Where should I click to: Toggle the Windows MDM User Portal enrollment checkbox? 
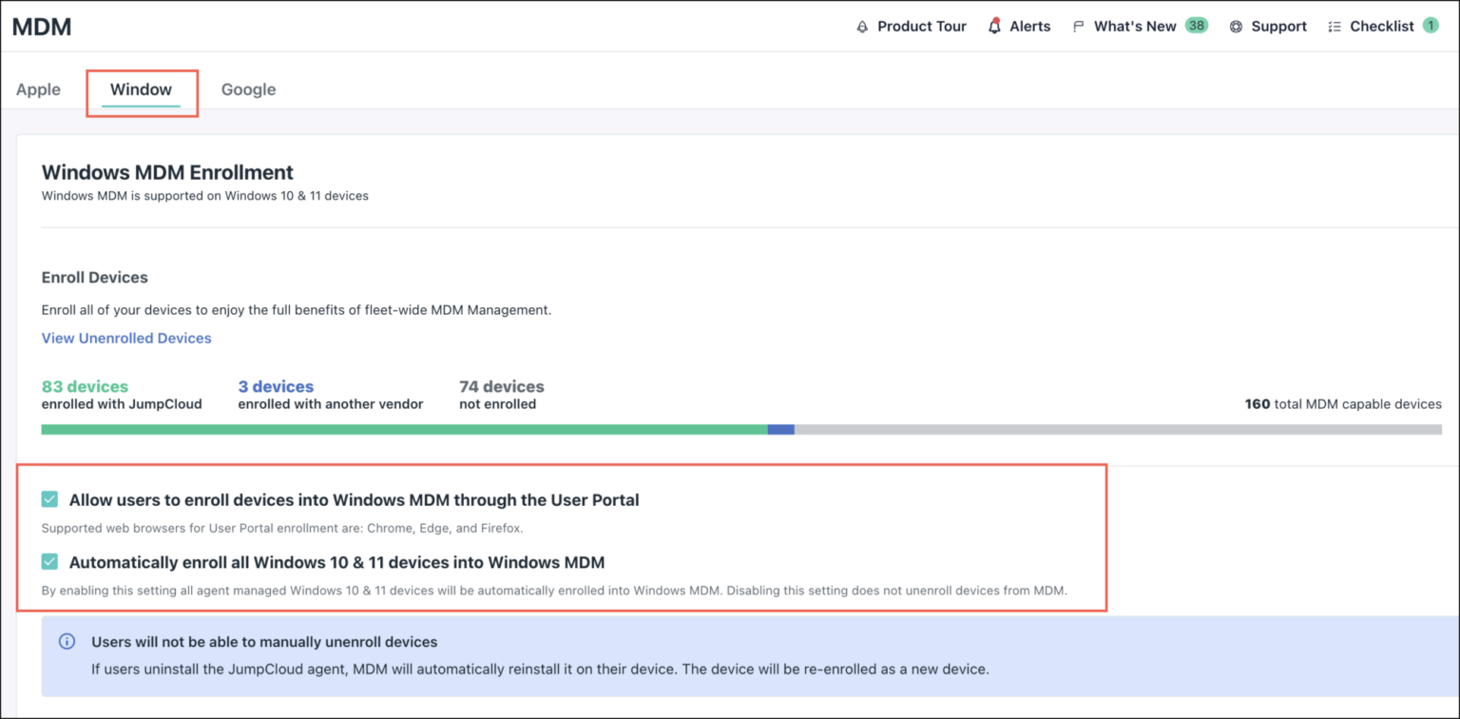point(48,498)
